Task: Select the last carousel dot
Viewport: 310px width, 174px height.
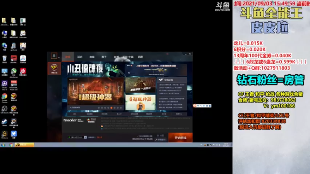Action: [x=121, y=108]
